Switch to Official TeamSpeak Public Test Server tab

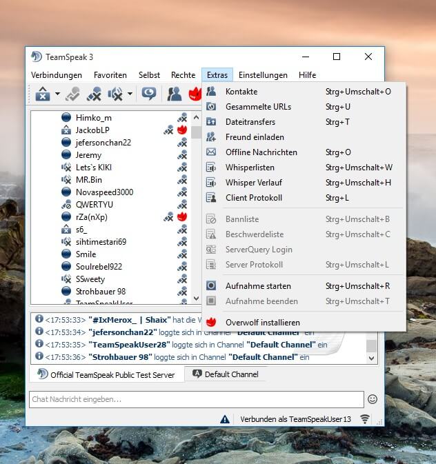pos(107,374)
